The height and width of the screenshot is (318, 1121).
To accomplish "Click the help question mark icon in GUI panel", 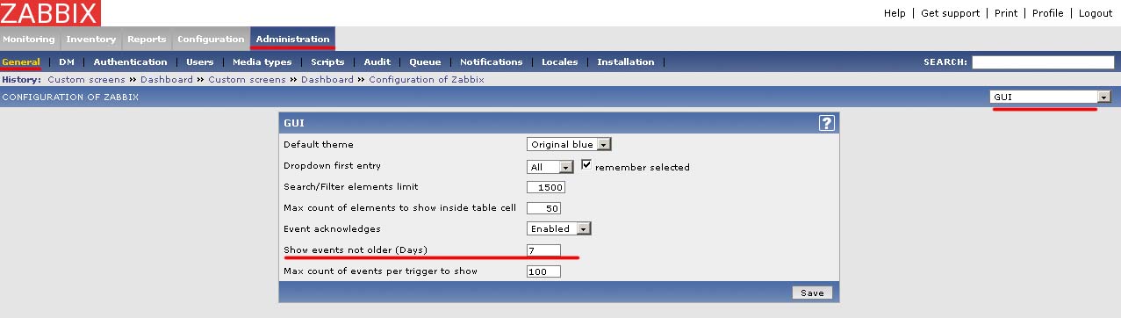I will pos(825,124).
